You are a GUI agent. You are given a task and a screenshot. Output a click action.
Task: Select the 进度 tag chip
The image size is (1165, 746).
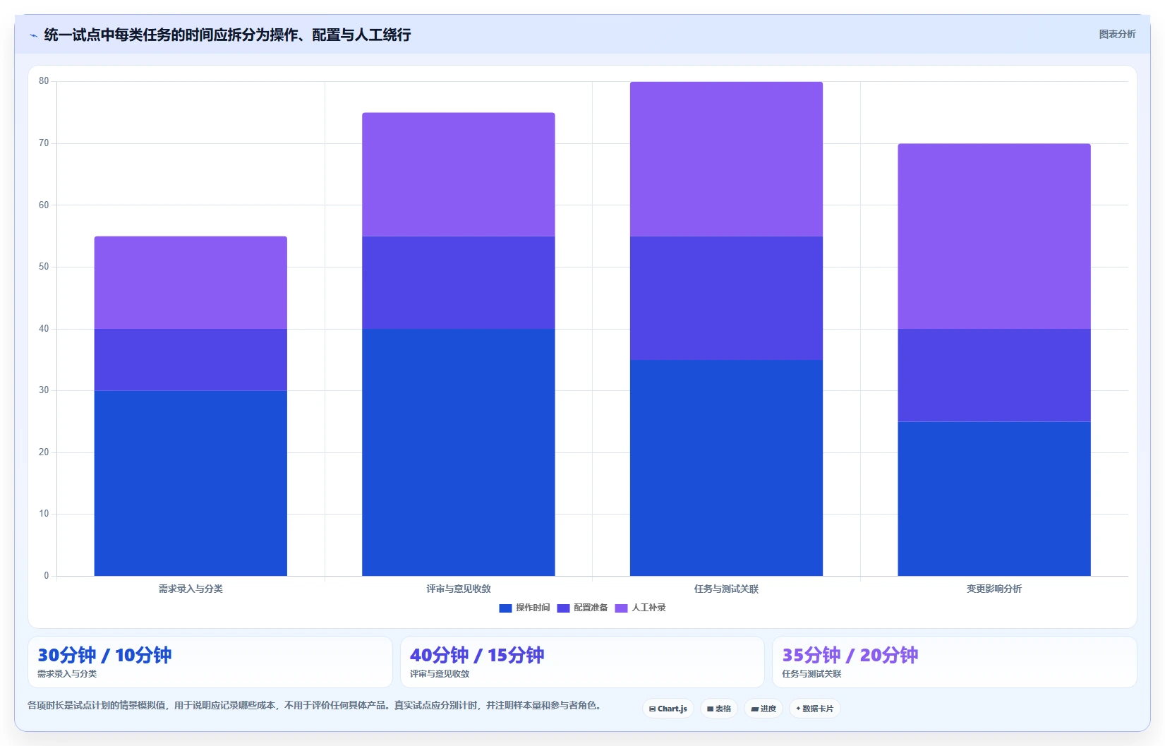(x=763, y=709)
